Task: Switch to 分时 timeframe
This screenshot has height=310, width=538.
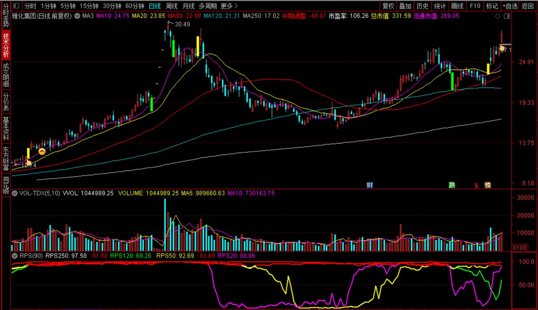Action: pos(30,6)
